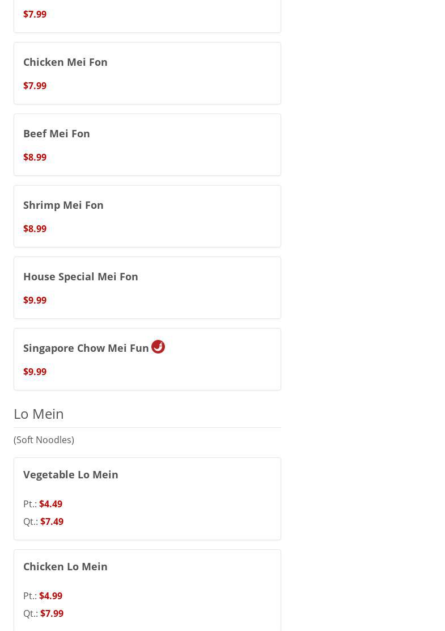Click Beef Mei Fon $8.99 price

35,157
